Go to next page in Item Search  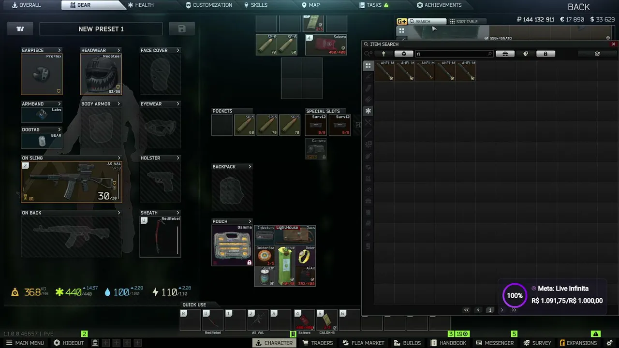501,310
